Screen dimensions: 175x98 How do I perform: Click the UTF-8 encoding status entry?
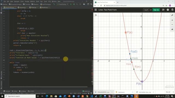tap(79, 93)
